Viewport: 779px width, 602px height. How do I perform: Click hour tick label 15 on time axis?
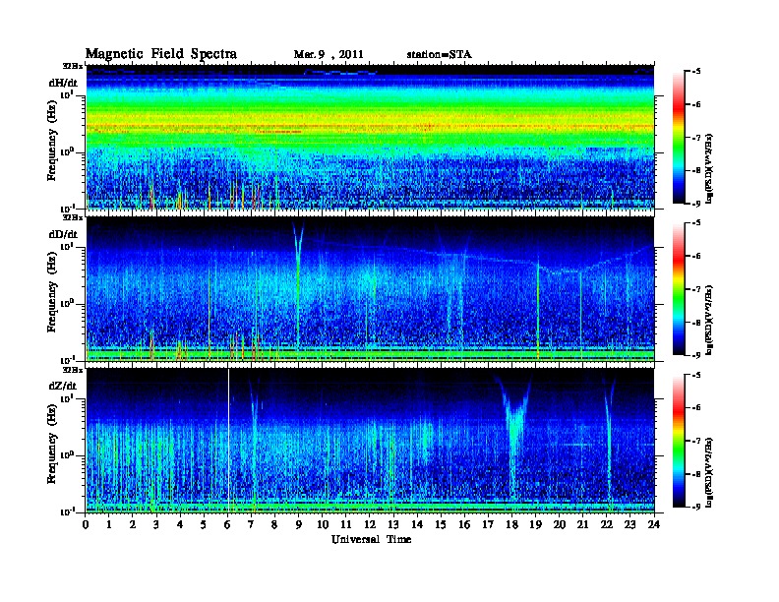tap(441, 524)
